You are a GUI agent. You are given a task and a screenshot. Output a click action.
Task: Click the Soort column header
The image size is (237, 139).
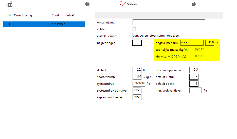tap(56, 15)
